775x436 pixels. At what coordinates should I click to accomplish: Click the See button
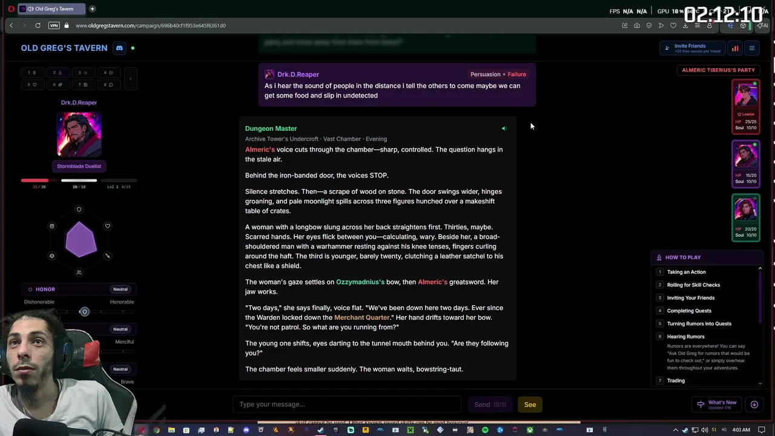530,405
